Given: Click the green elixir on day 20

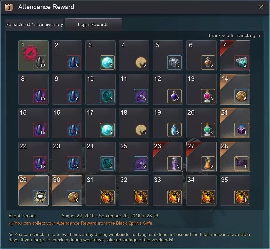Looking at the screenshot, I should pyautogui.click(x=208, y=130).
